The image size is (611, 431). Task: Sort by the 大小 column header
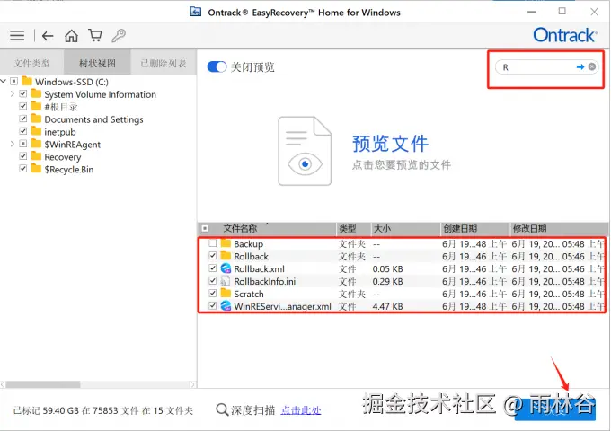(x=382, y=229)
